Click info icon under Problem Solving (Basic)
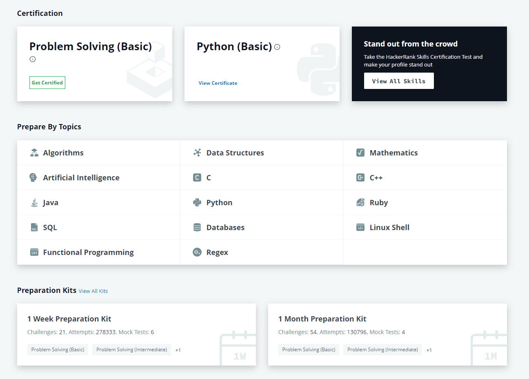This screenshot has width=529, height=379. (33, 59)
